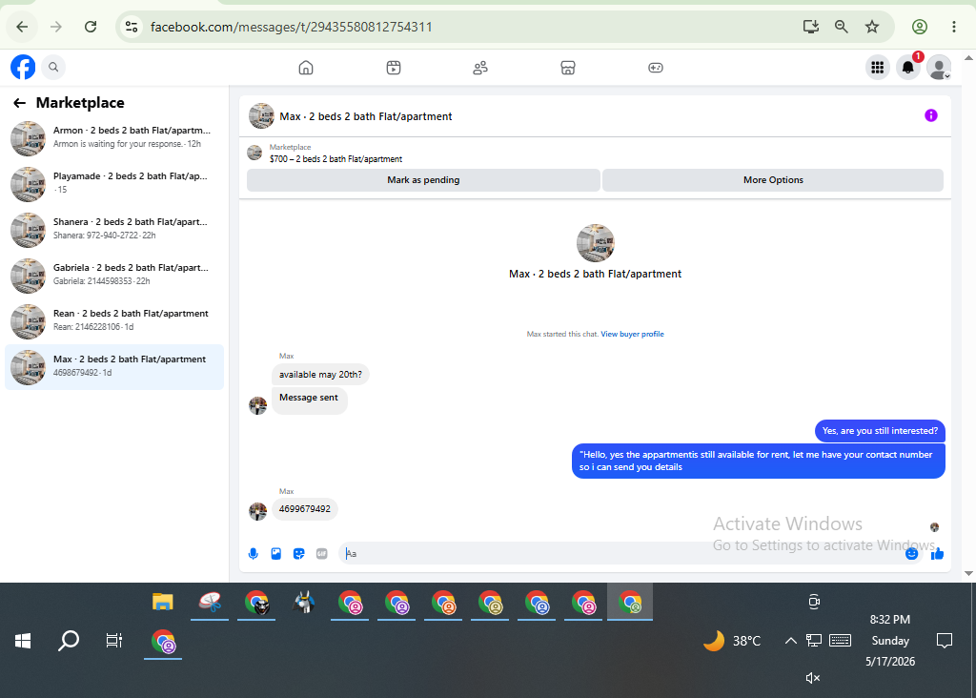Viewport: 976px width, 698px height.
Task: Open conversation information purple icon
Action: click(930, 115)
